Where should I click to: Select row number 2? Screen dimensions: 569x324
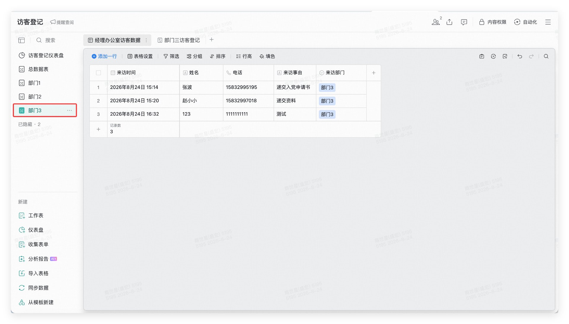tap(98, 101)
